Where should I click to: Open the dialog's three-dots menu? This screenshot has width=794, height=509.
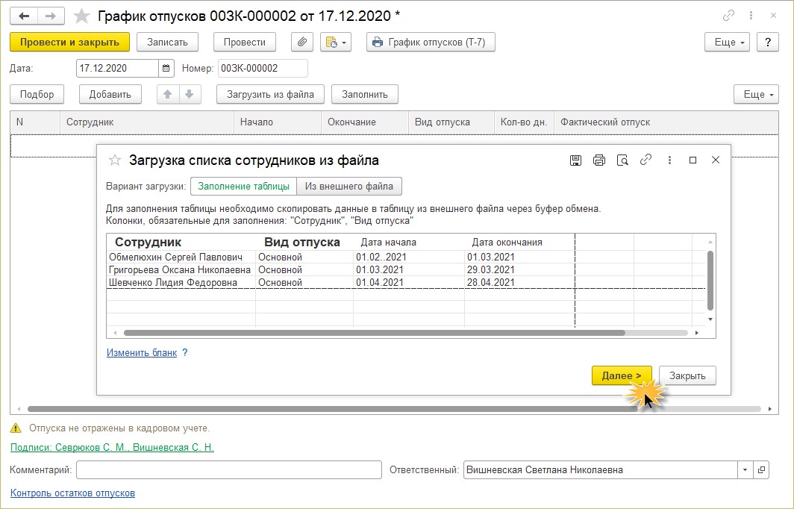tap(669, 160)
